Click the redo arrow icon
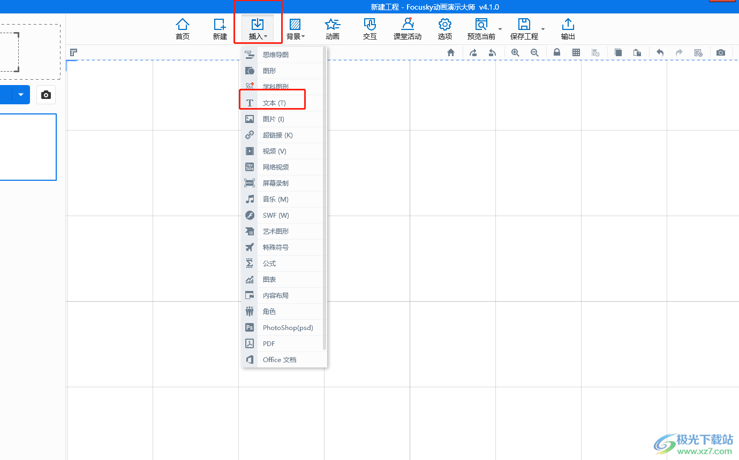The image size is (739, 460). 679,52
